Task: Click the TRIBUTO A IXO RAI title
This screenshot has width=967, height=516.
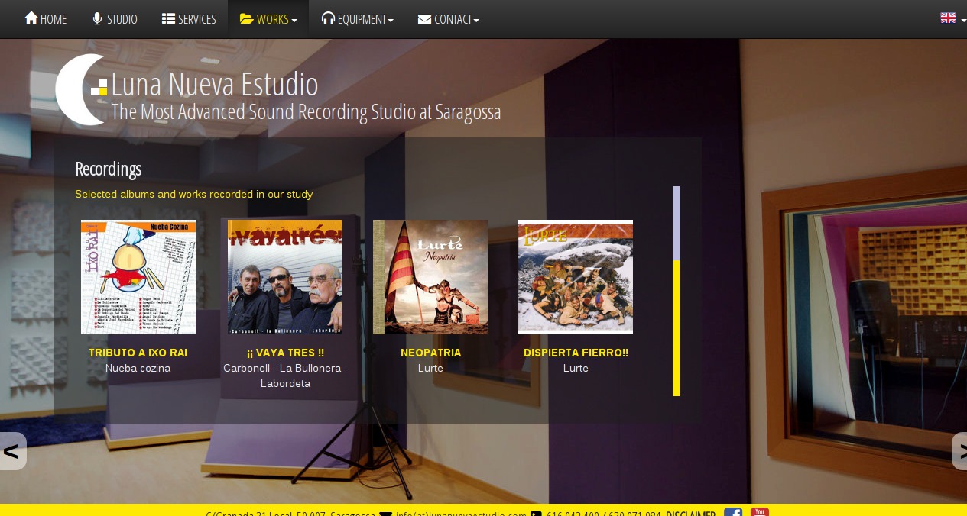Action: 138,353
